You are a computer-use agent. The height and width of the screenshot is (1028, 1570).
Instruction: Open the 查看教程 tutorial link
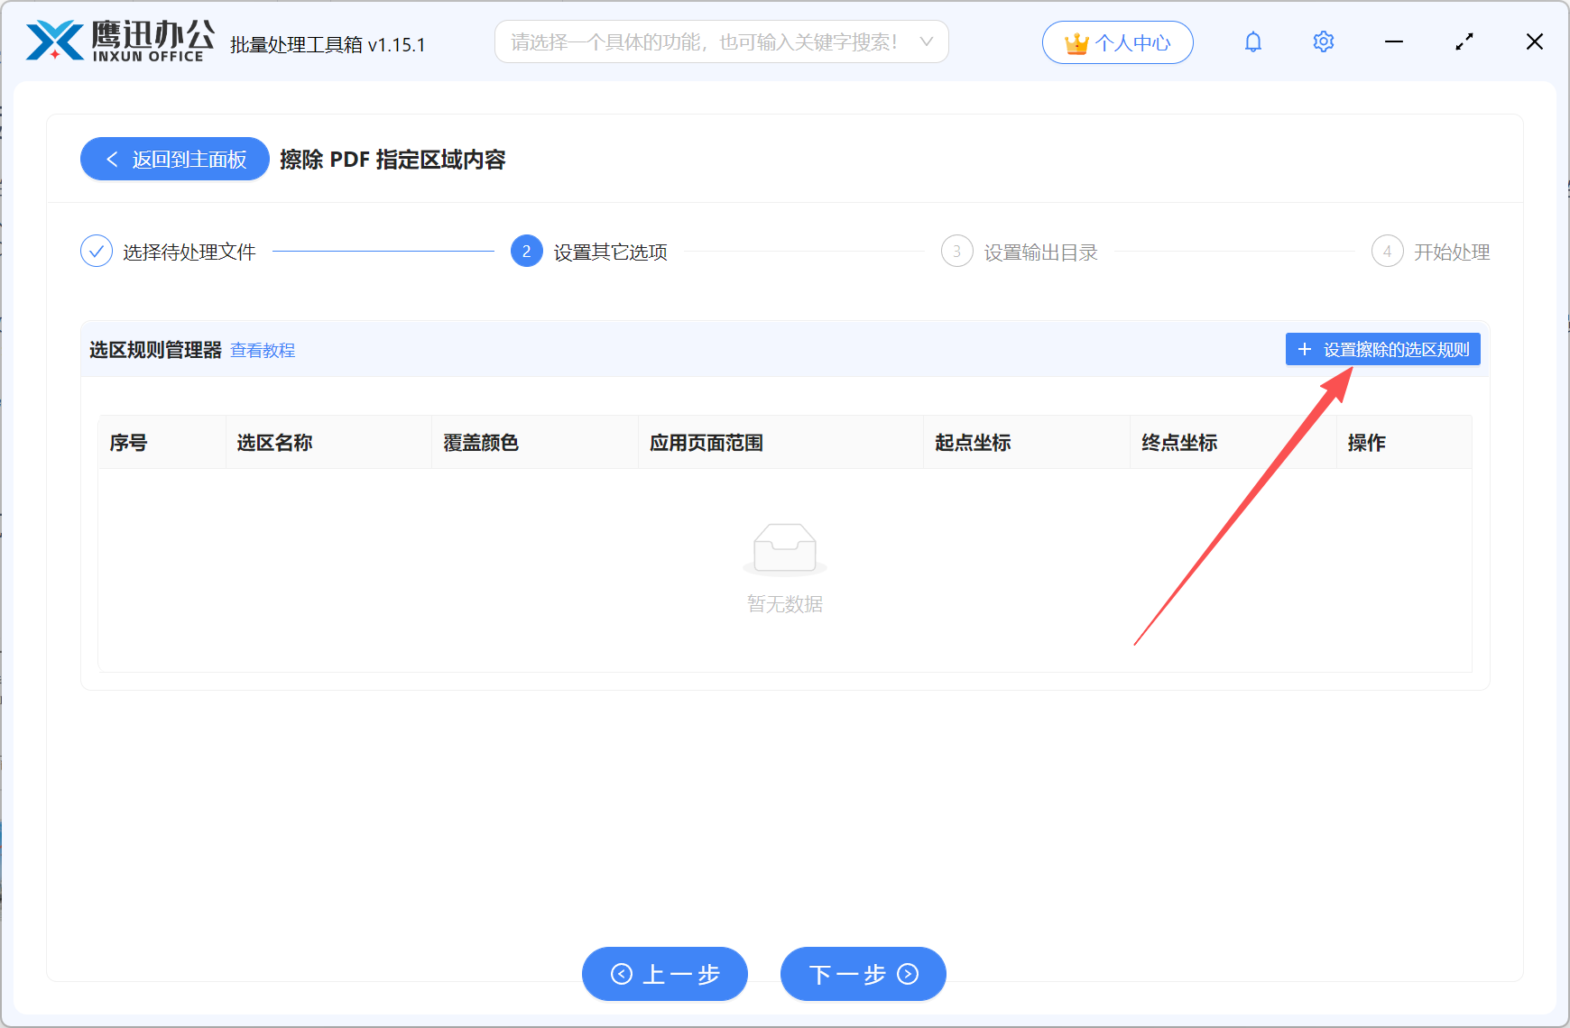263,350
